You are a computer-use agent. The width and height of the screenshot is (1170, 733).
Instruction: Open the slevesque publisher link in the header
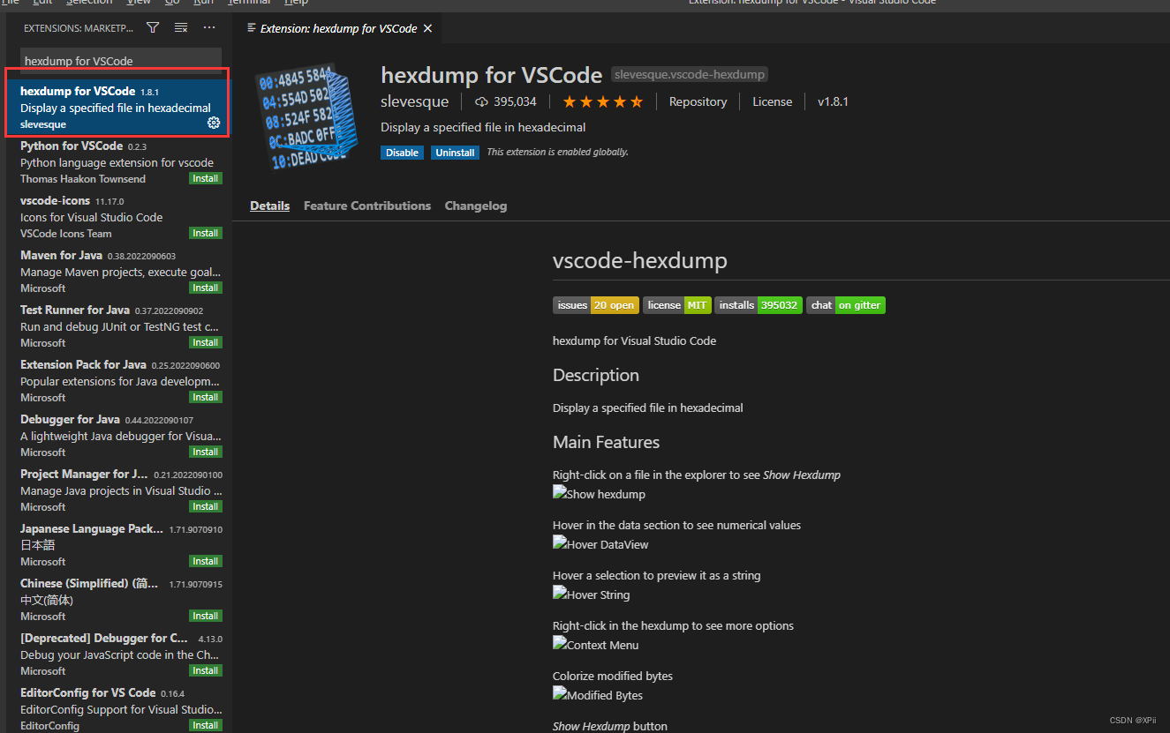coord(414,102)
